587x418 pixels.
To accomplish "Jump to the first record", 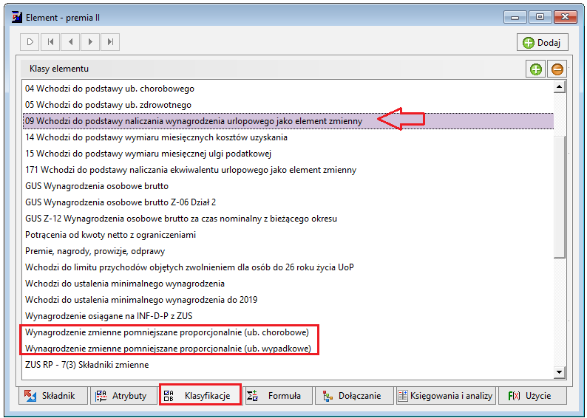I will 50,41.
